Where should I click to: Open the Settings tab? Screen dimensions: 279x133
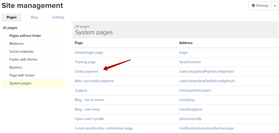(x=58, y=17)
